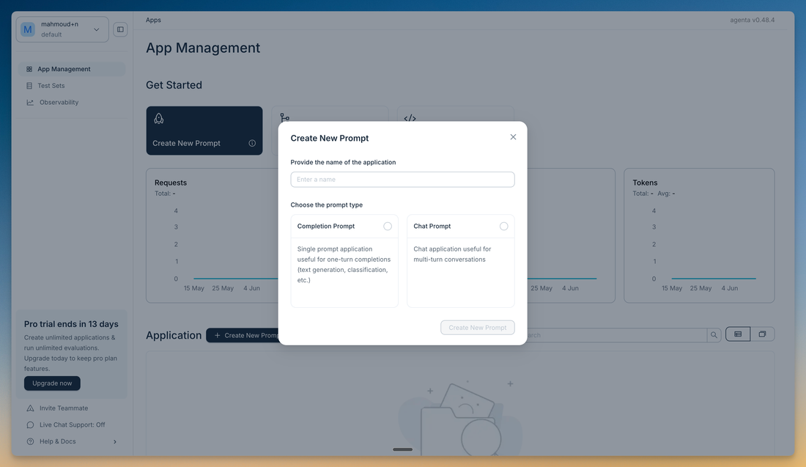Click the Observability chart icon

coord(29,102)
